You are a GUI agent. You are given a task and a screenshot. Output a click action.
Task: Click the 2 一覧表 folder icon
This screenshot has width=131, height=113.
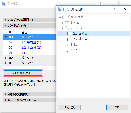click(x=67, y=28)
